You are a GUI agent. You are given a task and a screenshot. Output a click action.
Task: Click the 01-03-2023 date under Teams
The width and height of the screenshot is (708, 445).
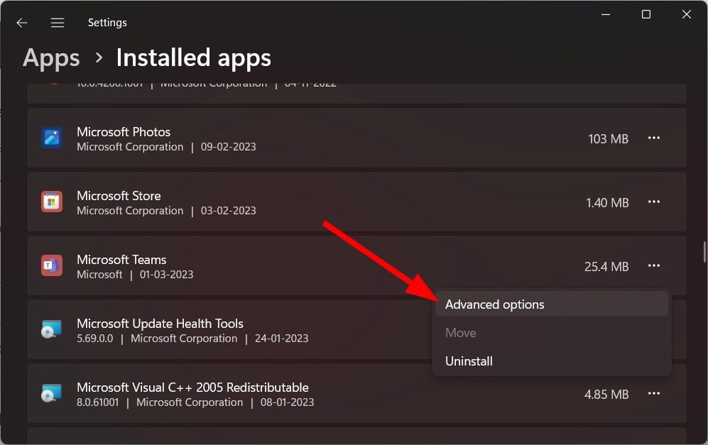coord(166,275)
